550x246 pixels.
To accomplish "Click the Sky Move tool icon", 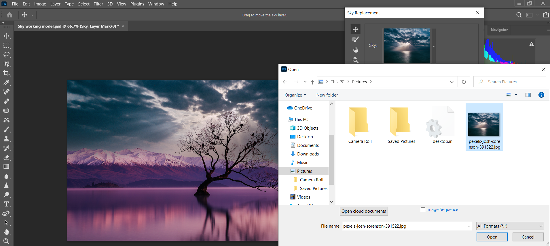I will [355, 29].
